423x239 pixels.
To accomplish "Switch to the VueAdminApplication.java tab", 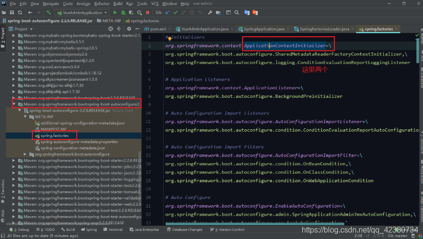I will click(x=205, y=29).
